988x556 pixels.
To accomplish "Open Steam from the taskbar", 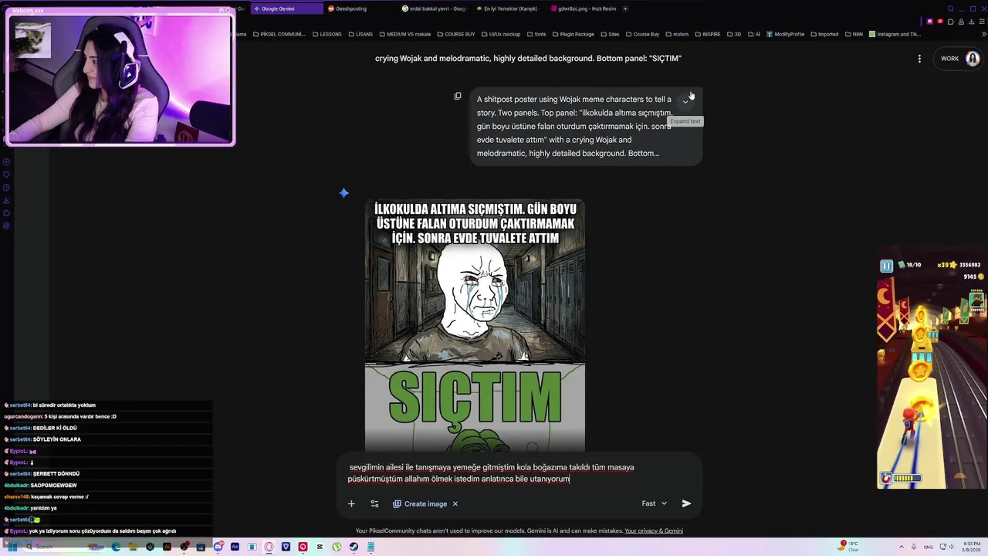I will point(354,547).
